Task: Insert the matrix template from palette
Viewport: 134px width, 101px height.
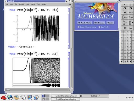Action: point(125,28)
